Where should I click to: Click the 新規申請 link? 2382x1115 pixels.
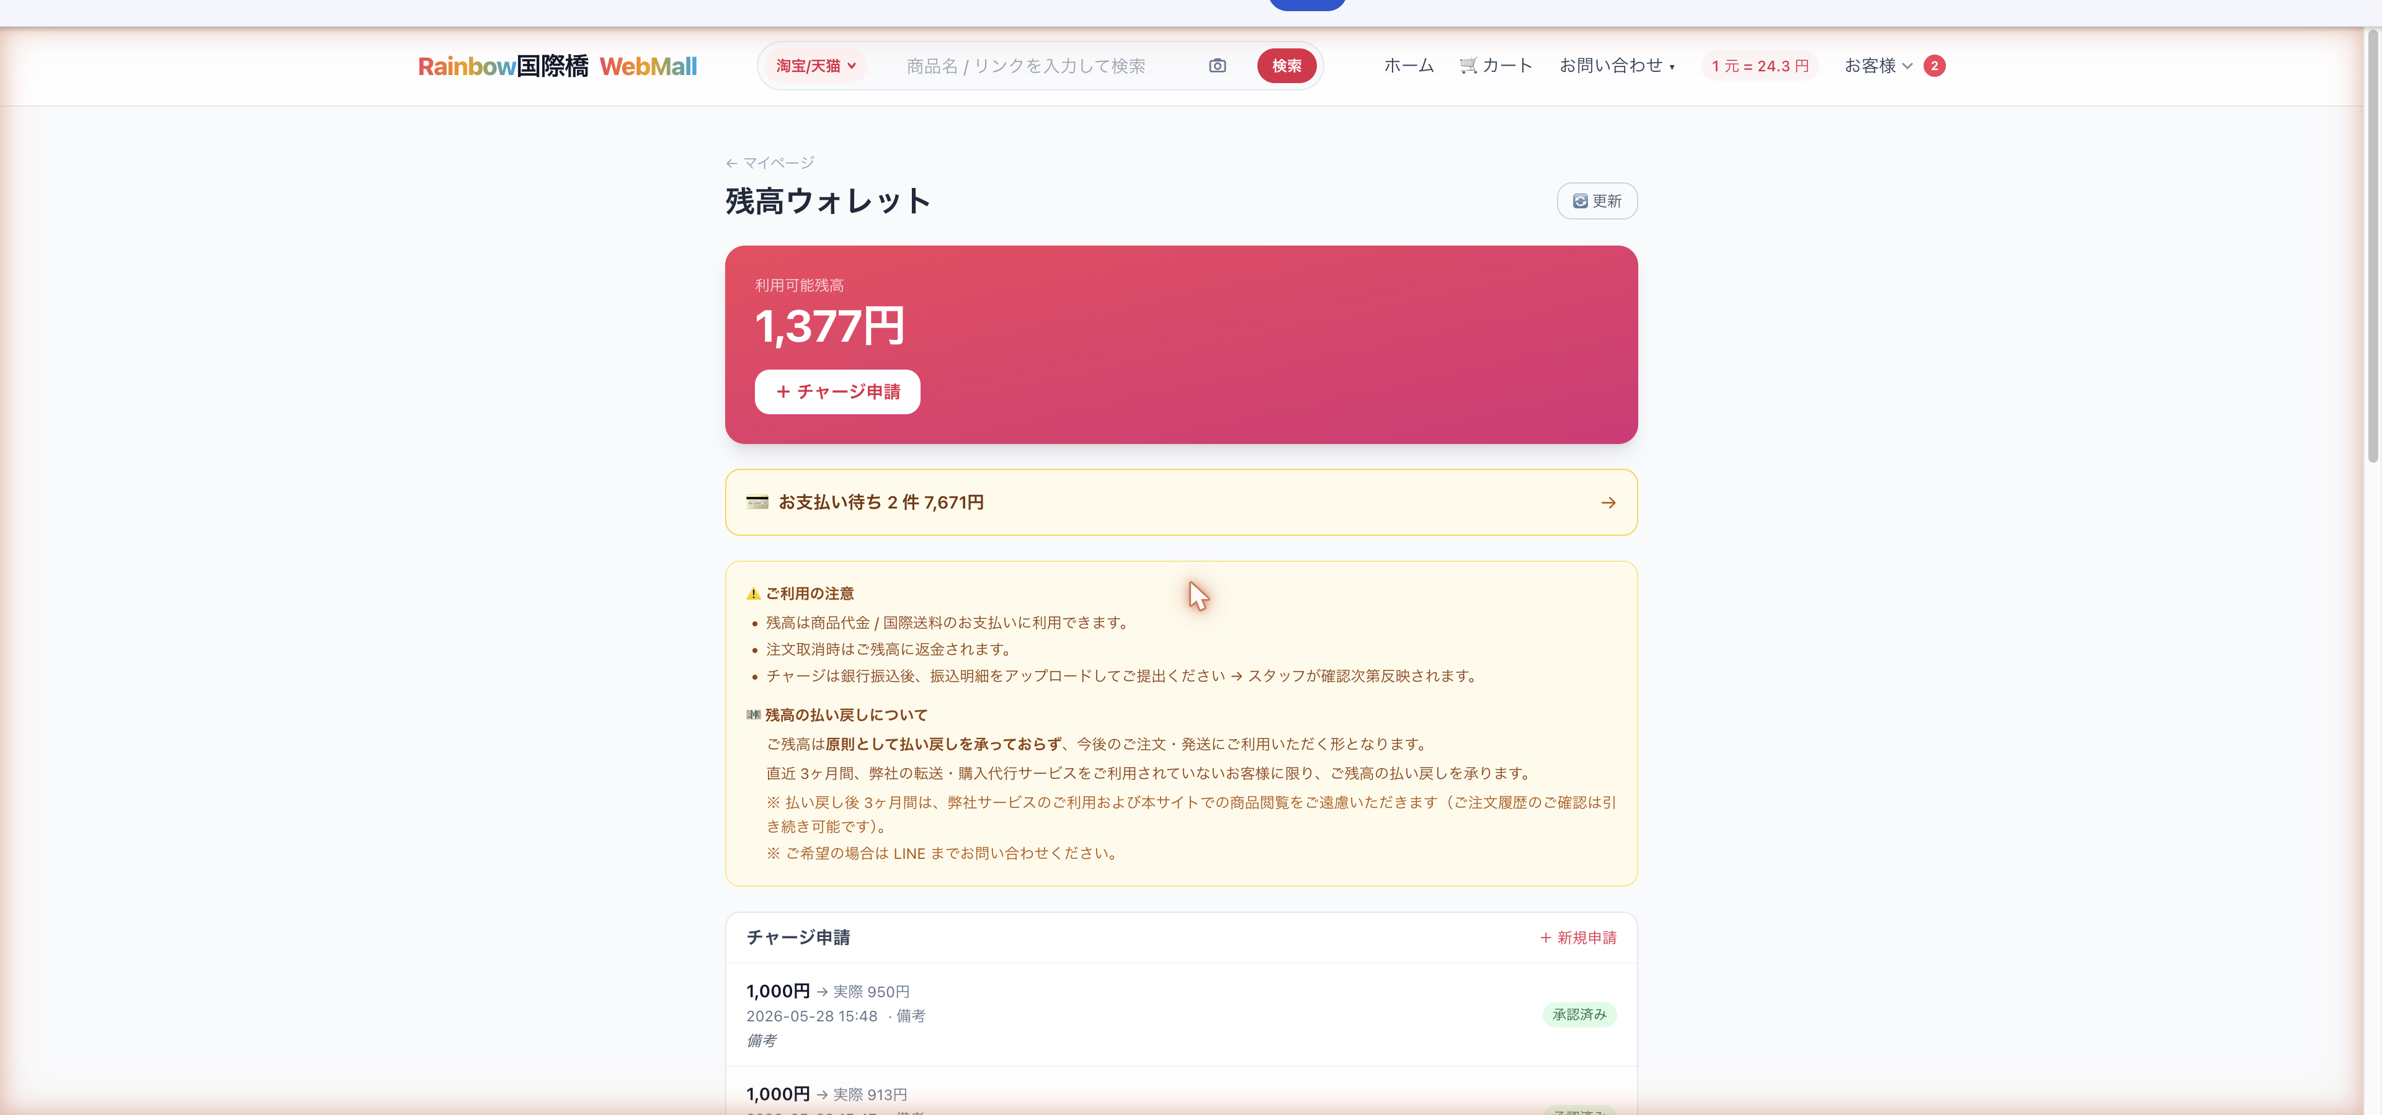[x=1577, y=938]
